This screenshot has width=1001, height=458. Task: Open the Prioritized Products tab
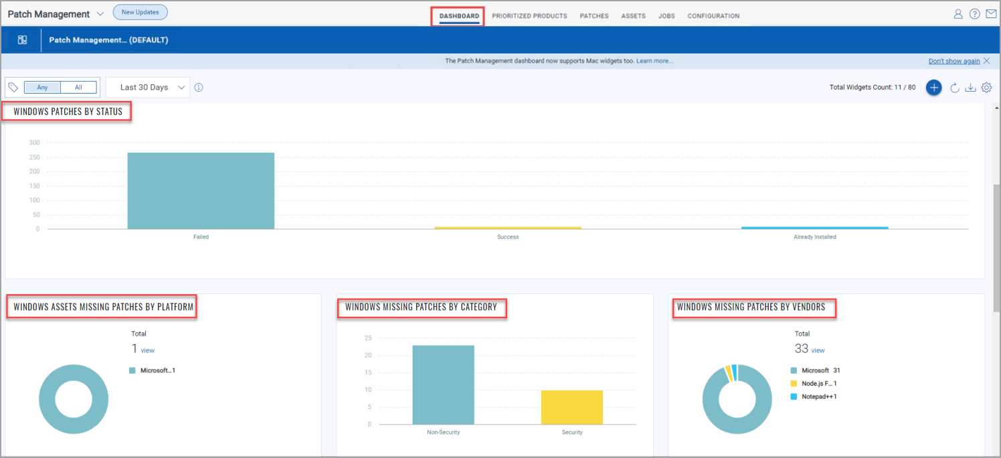(529, 16)
